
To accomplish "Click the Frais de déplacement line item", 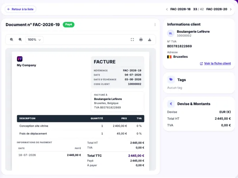I will (x=33, y=134).
